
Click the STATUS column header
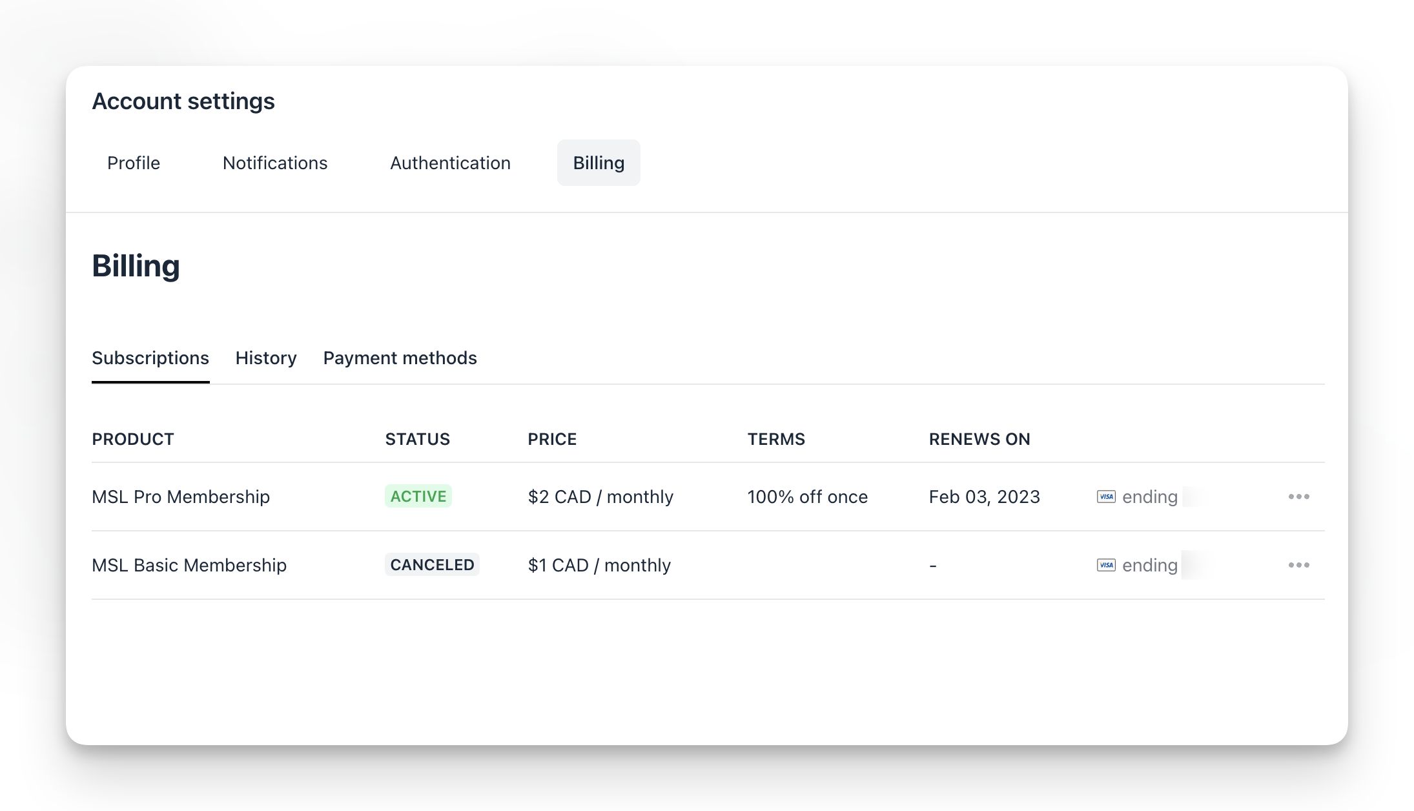pos(418,439)
